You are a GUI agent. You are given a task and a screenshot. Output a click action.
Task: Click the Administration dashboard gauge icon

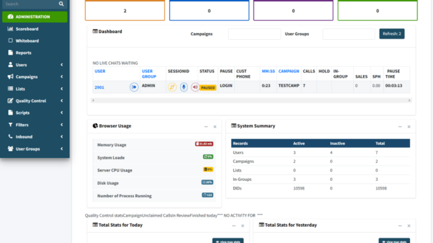click(x=11, y=16)
